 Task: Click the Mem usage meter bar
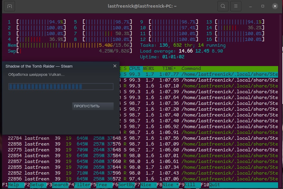click(70, 45)
